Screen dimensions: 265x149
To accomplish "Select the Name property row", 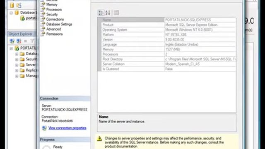I will (166, 20).
